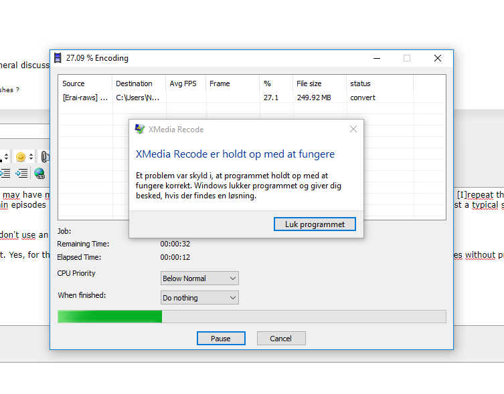504x394 pixels.
Task: Click the attachment paperclip icon in forum editor
Action: tap(46, 157)
